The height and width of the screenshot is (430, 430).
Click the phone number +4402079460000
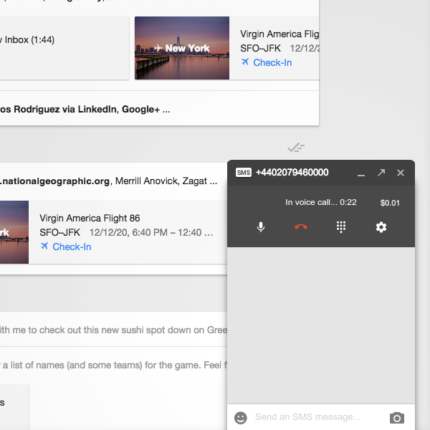(292, 172)
